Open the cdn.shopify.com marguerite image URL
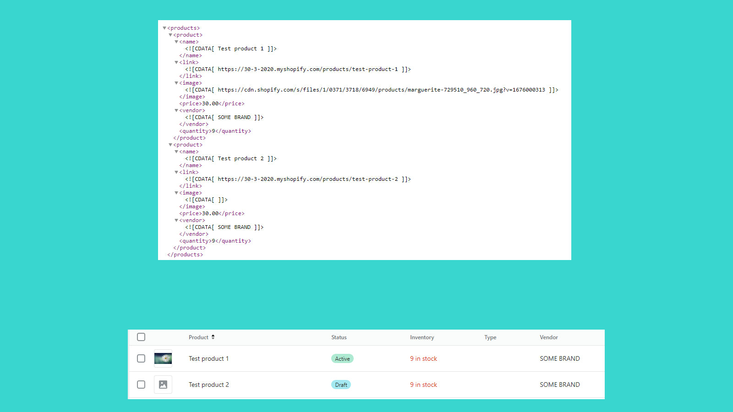The image size is (733, 412). point(381,90)
